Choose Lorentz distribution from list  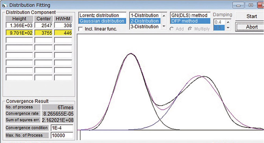point(102,16)
